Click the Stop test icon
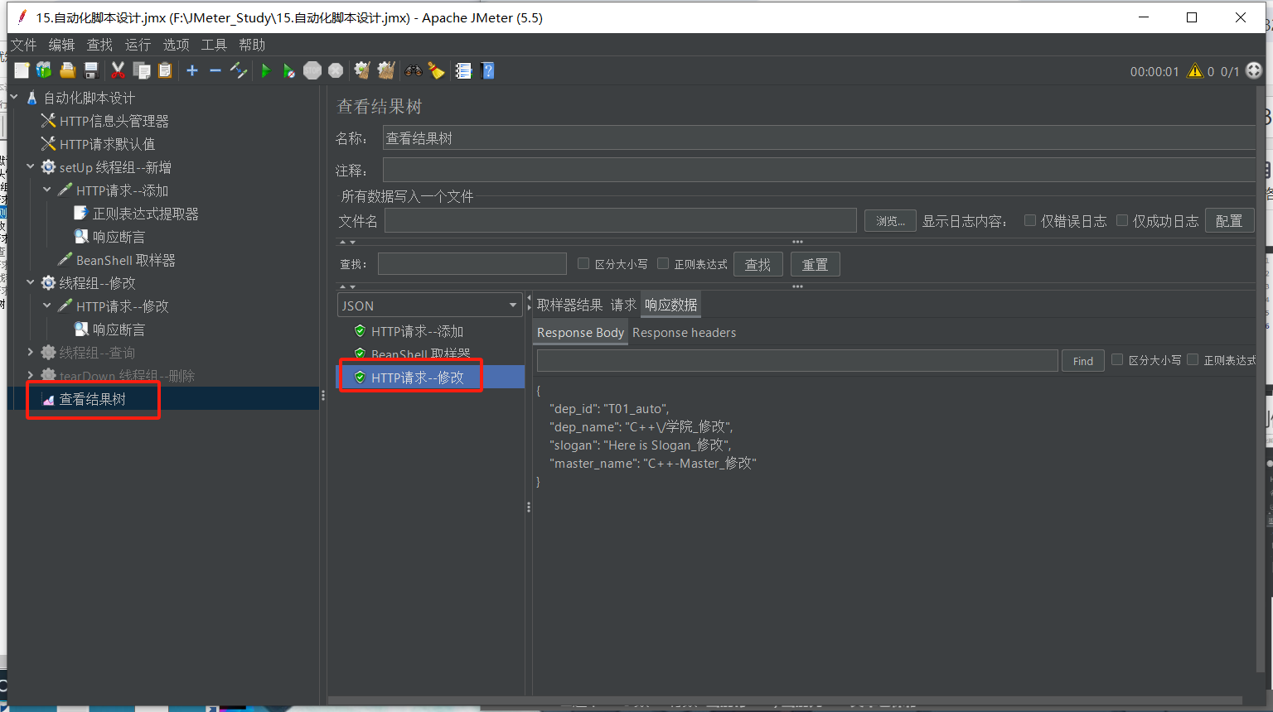Viewport: 1273px width, 712px height. (x=312, y=71)
